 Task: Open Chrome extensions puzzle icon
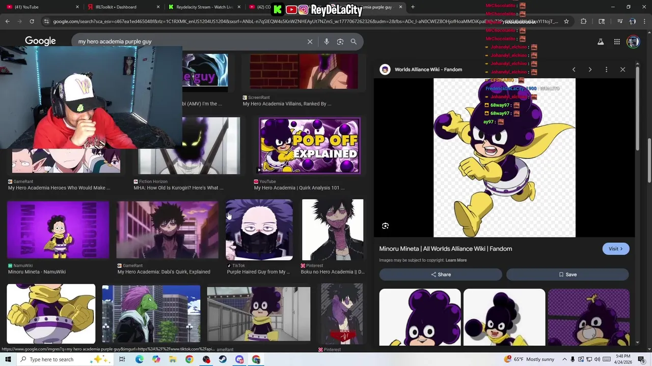pyautogui.click(x=584, y=21)
